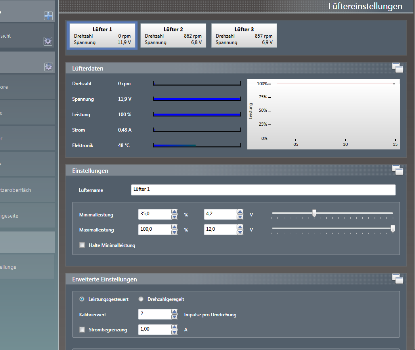This screenshot has height=350, width=415.
Task: Click Minimalleistung percent field showing 35,0
Action: pyautogui.click(x=155, y=214)
